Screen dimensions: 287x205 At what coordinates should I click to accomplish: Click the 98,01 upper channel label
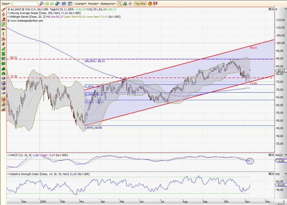point(253,48)
